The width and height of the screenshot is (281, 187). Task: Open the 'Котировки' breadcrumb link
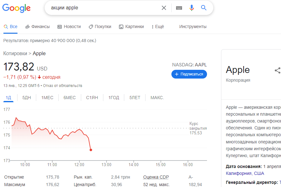pyautogui.click(x=15, y=54)
